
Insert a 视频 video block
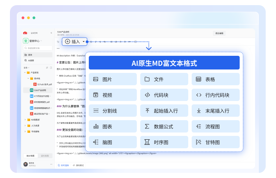[113, 95]
